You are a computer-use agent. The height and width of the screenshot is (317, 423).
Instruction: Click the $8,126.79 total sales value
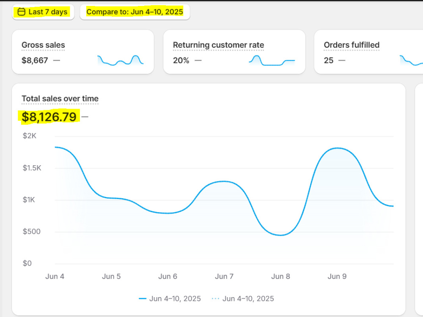[x=49, y=117]
